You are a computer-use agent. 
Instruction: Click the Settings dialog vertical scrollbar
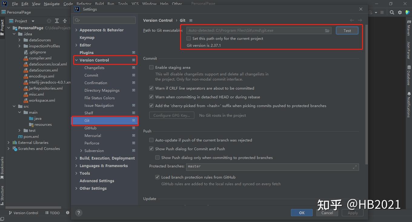[x=367, y=94]
